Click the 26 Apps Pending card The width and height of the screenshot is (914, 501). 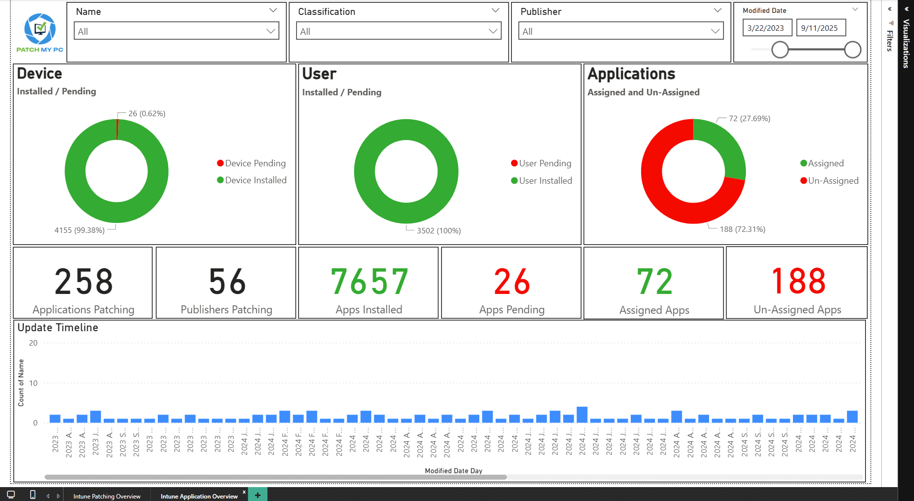pyautogui.click(x=510, y=283)
